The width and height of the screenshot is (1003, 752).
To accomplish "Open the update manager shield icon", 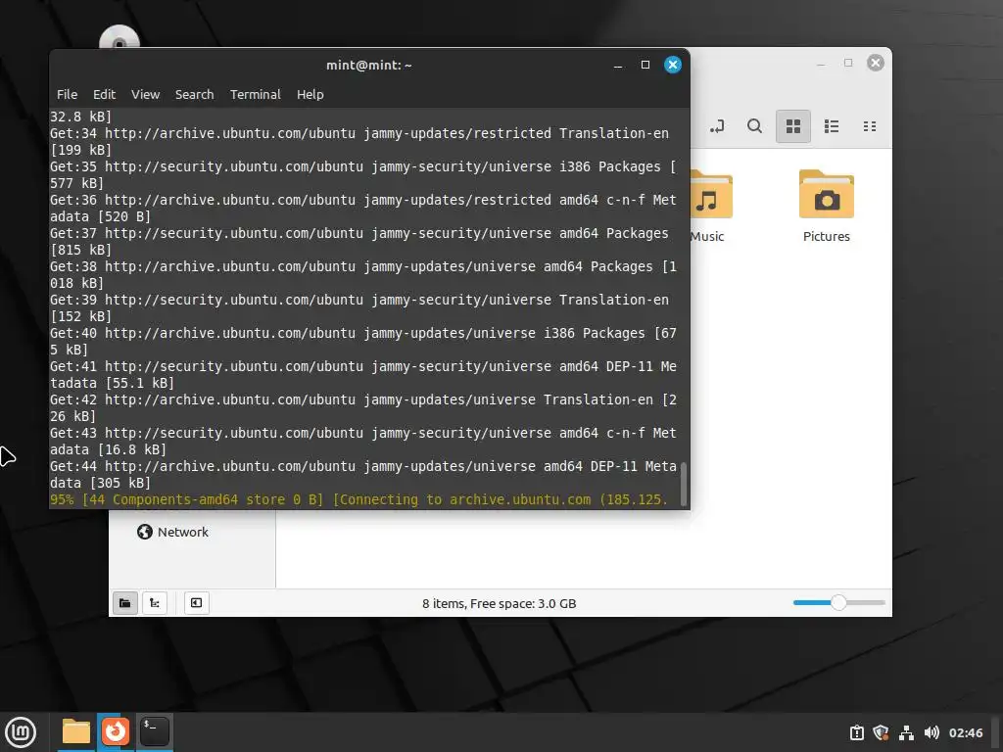I will (x=881, y=732).
